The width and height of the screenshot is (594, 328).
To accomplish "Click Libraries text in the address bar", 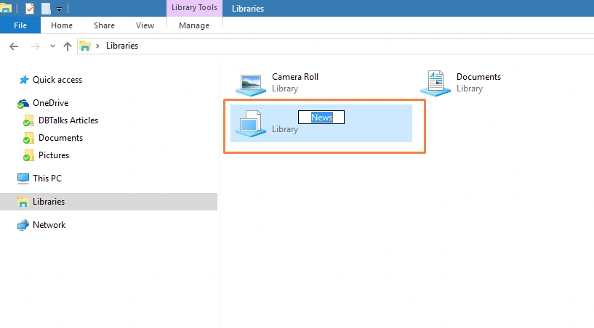I will tap(122, 46).
